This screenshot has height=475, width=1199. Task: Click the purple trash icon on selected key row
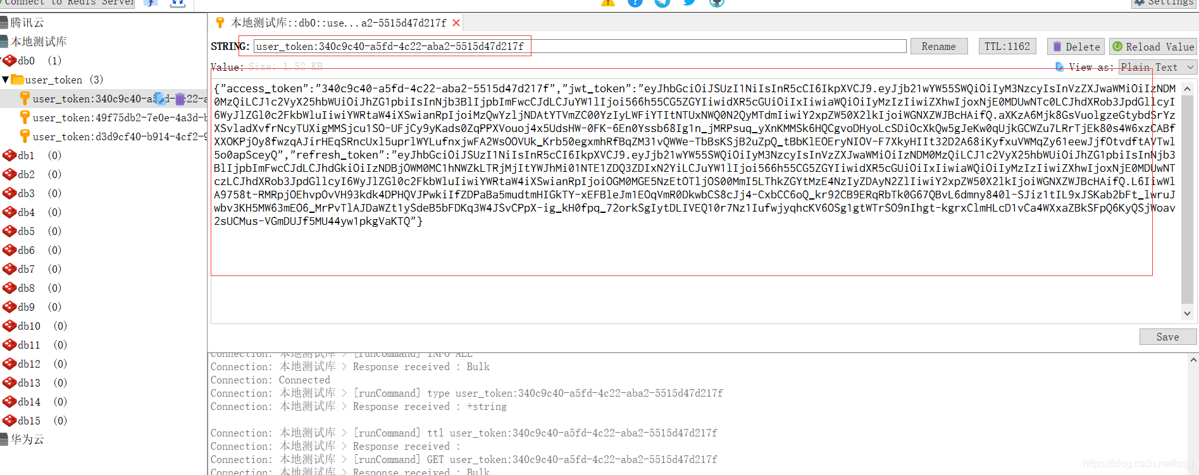(x=180, y=99)
